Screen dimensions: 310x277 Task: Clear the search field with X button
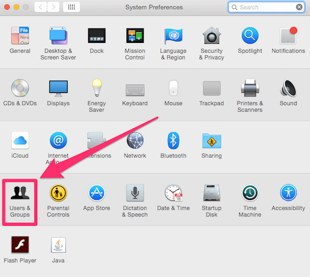299,7
